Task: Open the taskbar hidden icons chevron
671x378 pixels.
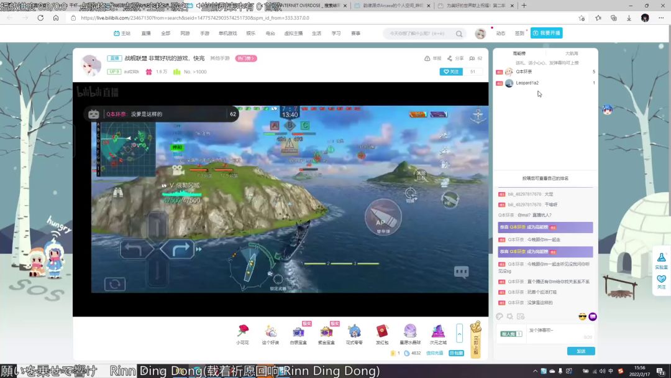Action: point(535,371)
